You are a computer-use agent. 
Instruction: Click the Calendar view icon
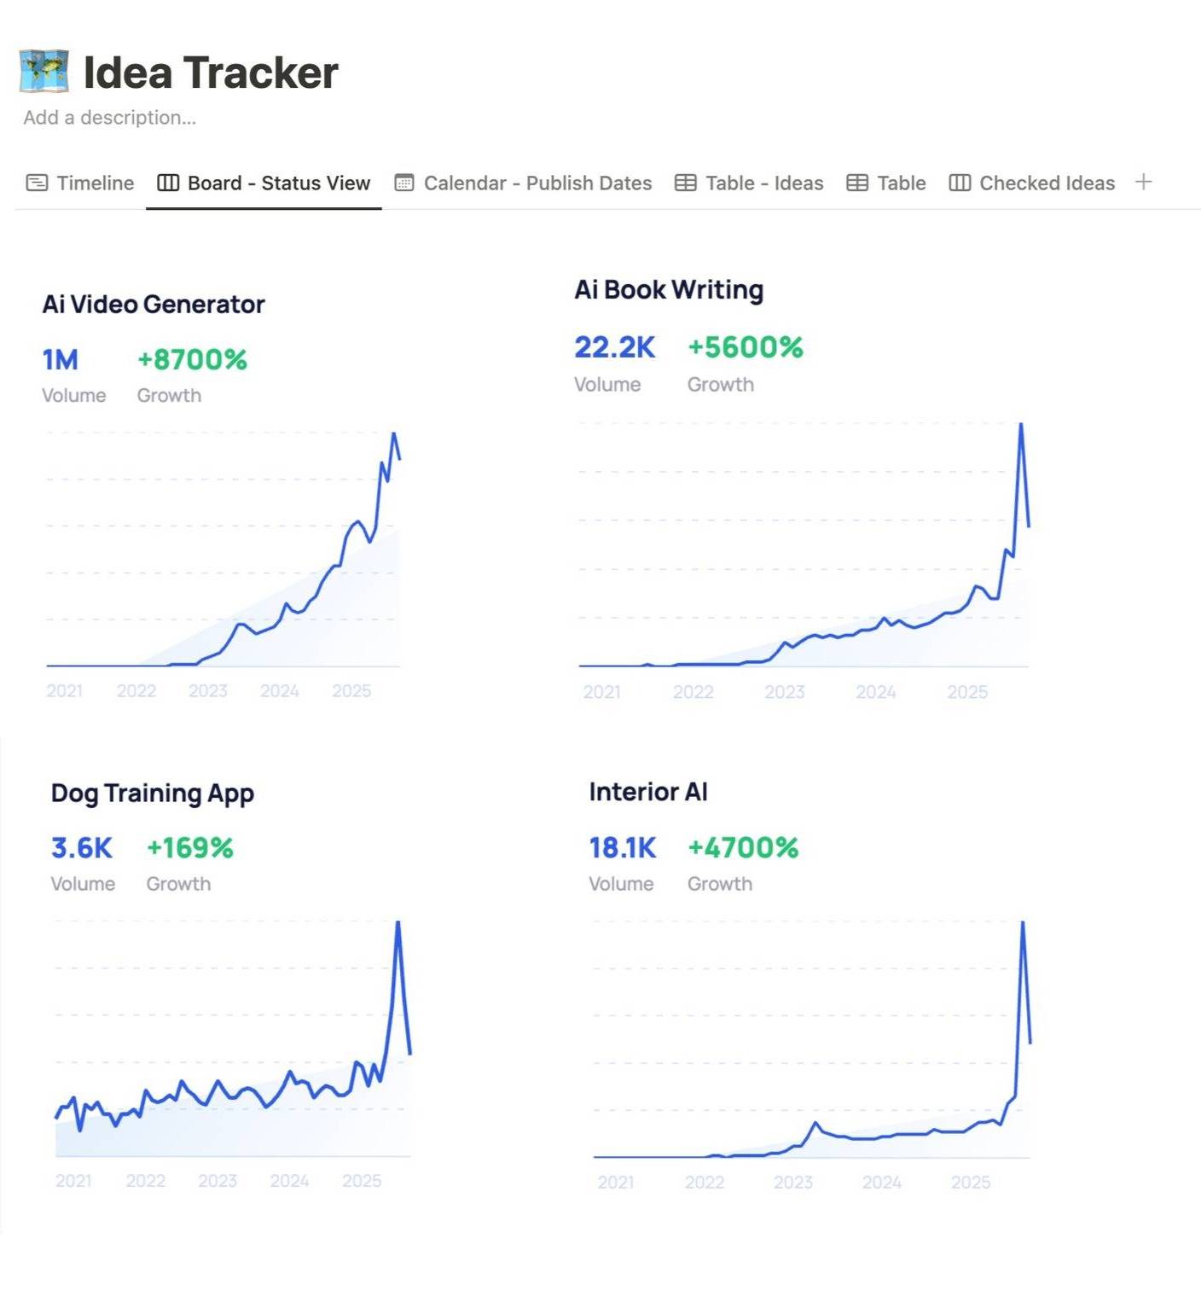coord(404,183)
